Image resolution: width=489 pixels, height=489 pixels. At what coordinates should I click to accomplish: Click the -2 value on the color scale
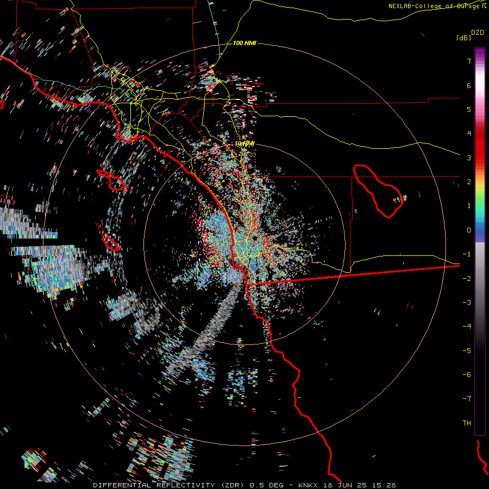point(467,279)
